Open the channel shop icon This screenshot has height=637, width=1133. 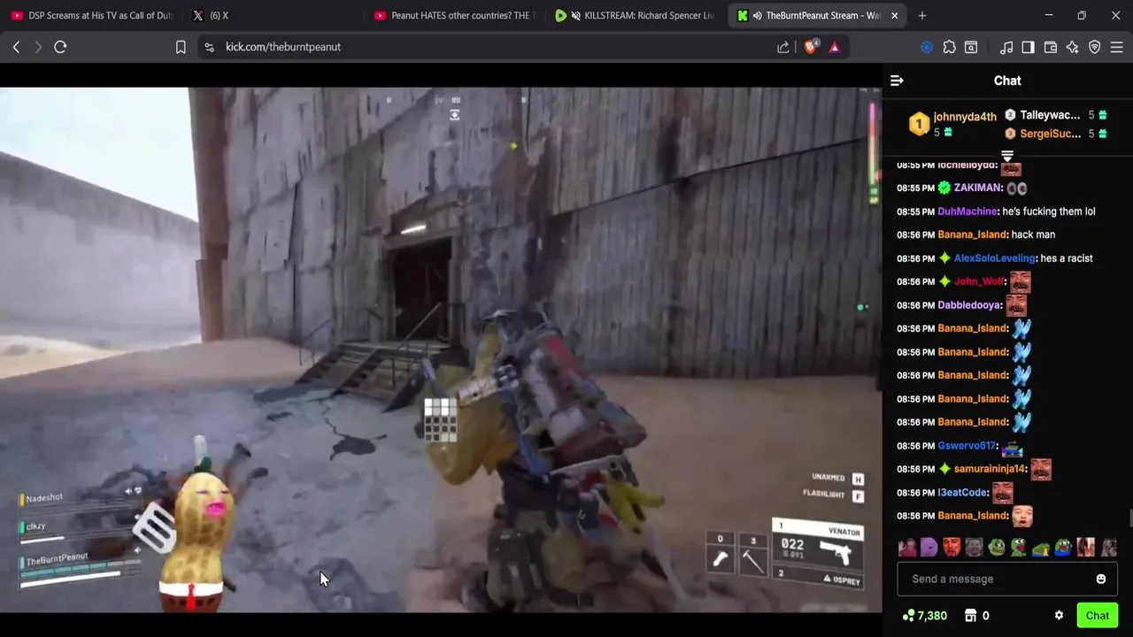pos(970,616)
